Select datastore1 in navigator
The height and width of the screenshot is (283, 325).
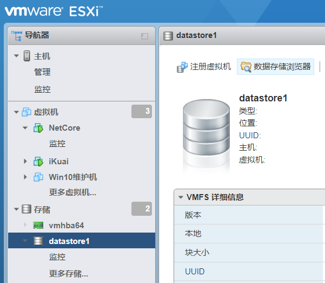coord(82,241)
